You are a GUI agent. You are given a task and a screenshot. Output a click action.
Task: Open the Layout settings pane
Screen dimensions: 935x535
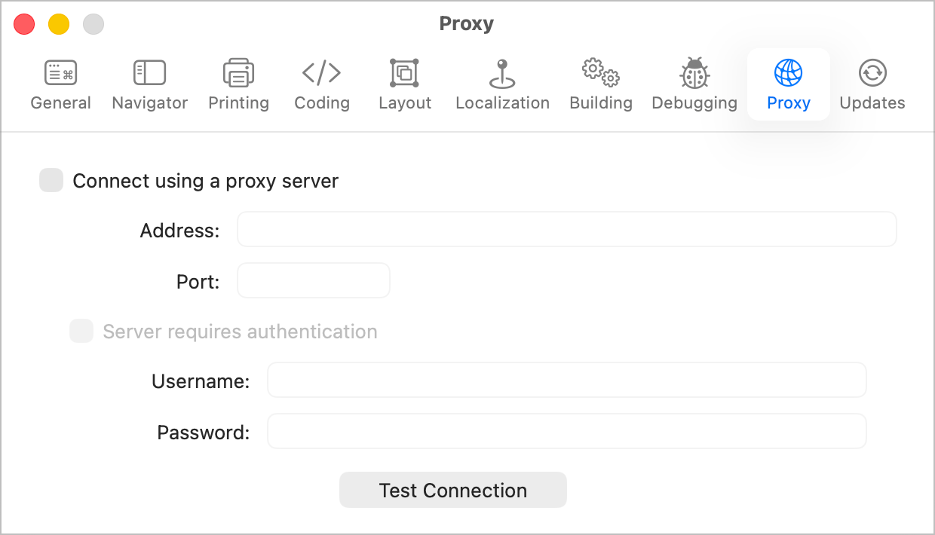point(404,83)
